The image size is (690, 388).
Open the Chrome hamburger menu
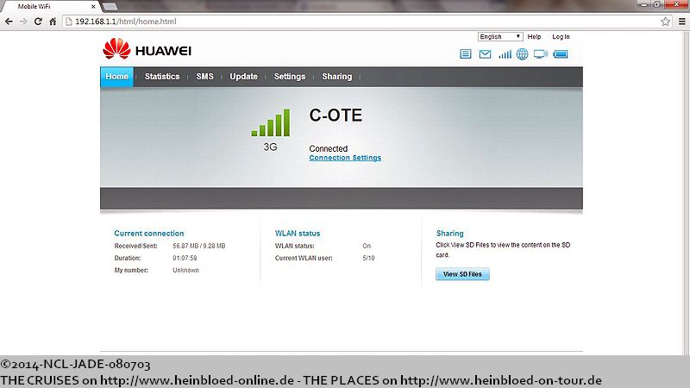(x=681, y=21)
